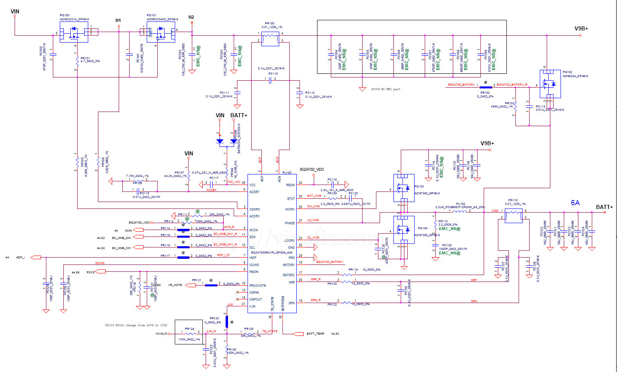Image resolution: width=617 pixels, height=372 pixels.
Task: Click the 44.2K_0402_1% value of PR107
Action: [176, 176]
